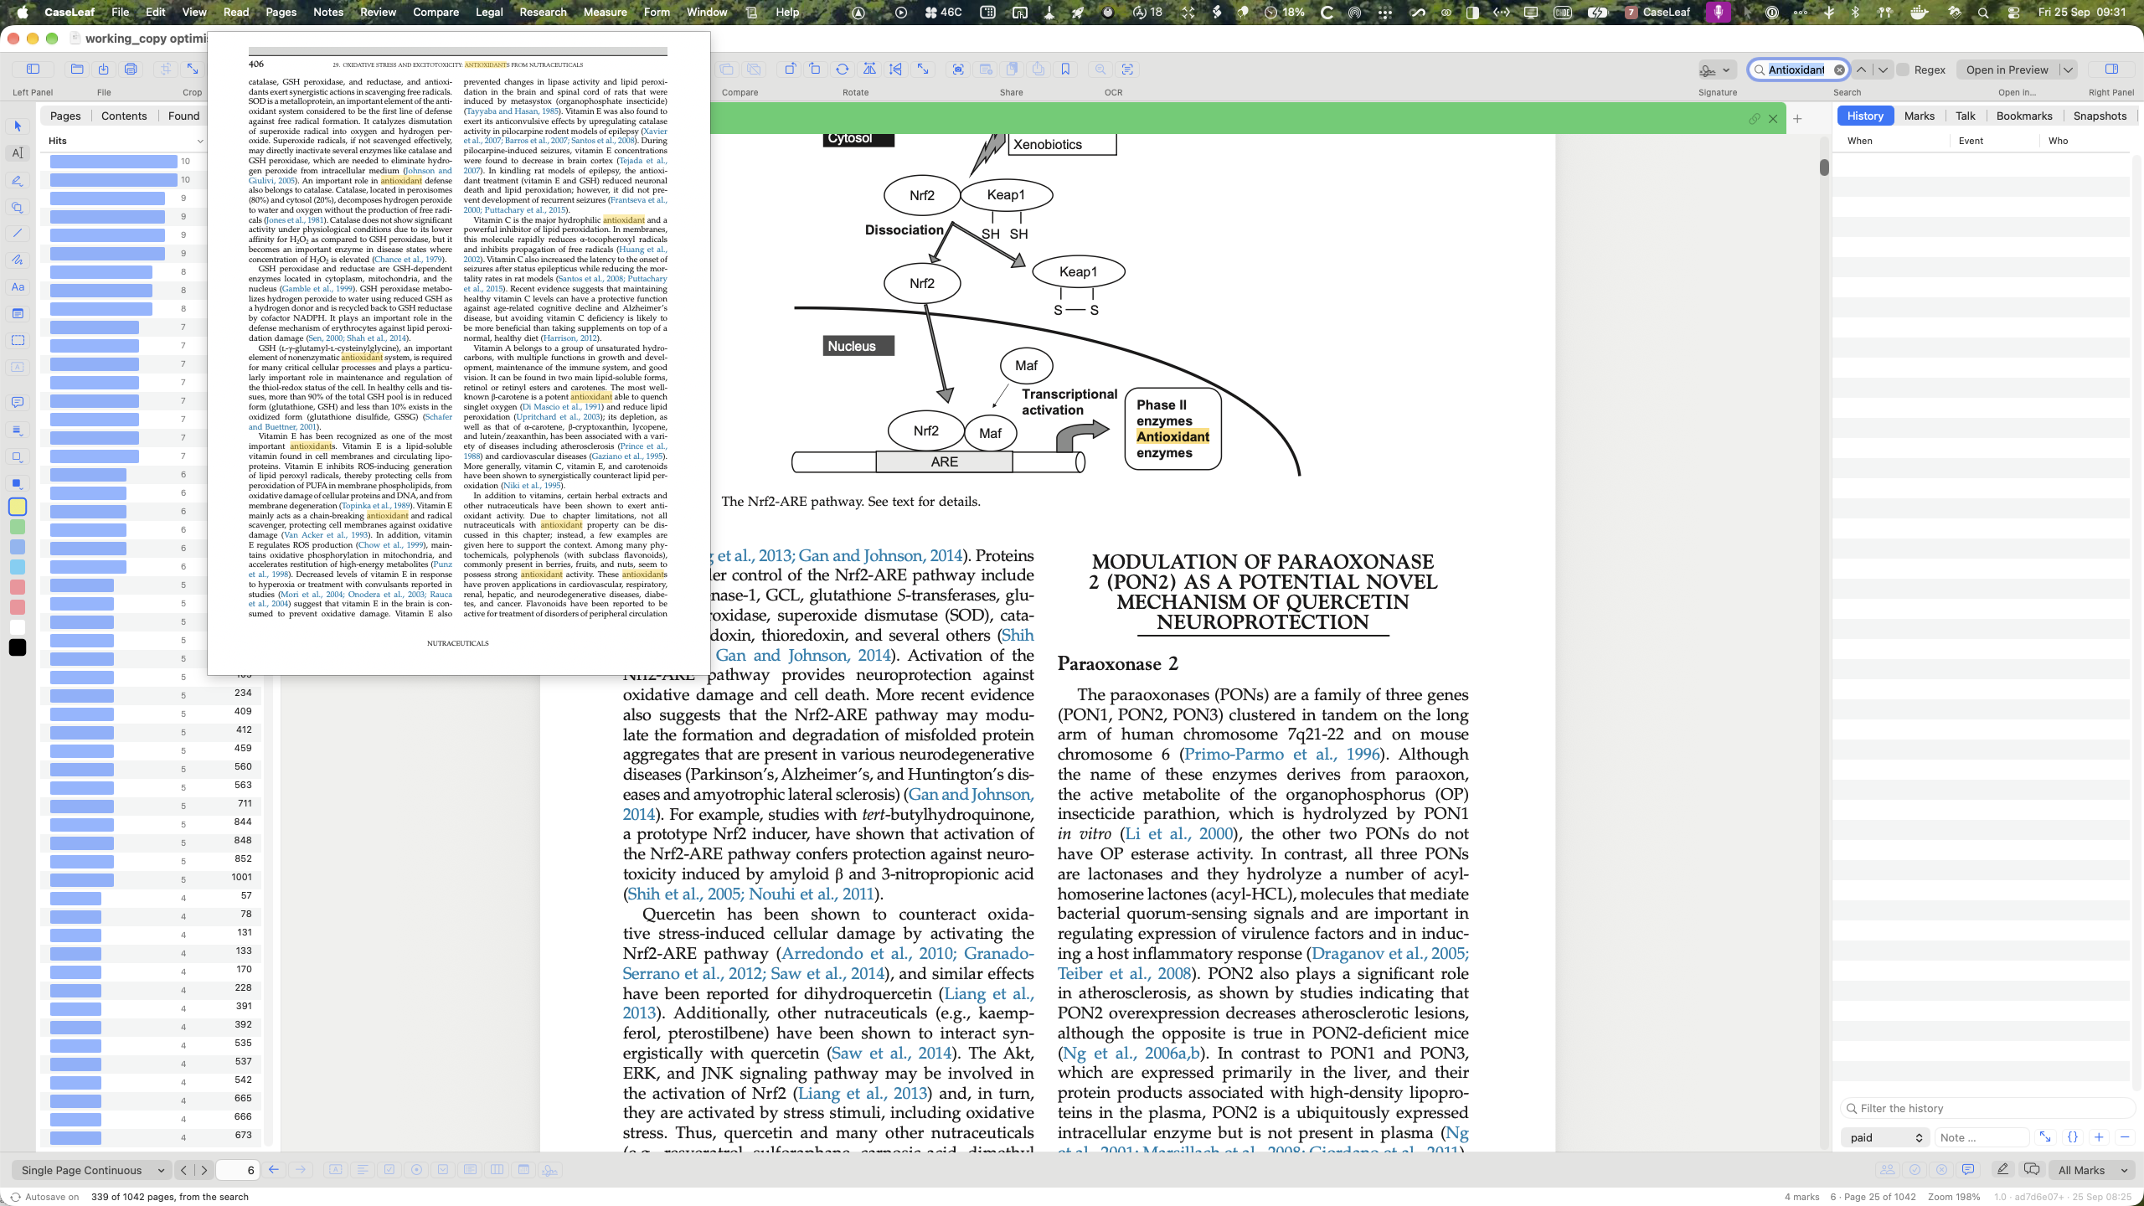Open the Signature dropdown
The image size is (2144, 1206).
[x=1716, y=70]
